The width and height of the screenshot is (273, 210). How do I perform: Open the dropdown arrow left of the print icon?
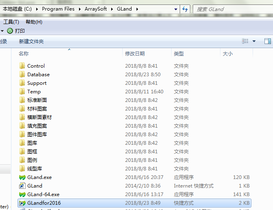point(2,31)
